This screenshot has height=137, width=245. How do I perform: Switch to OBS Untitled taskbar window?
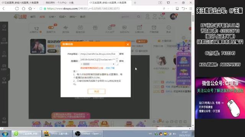click(x=88, y=134)
